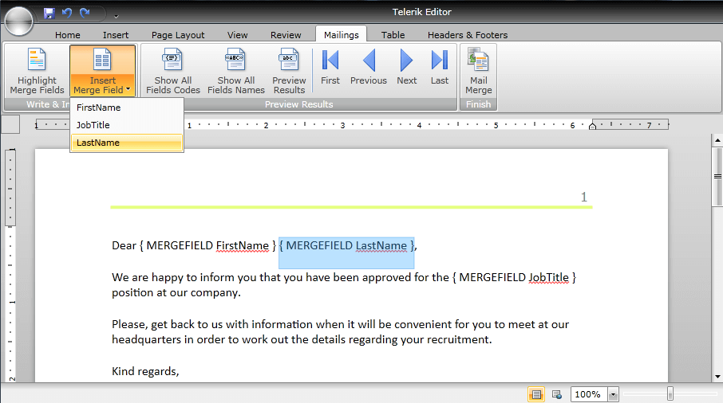Show All Fields Names
This screenshot has height=403, width=723.
(236, 72)
